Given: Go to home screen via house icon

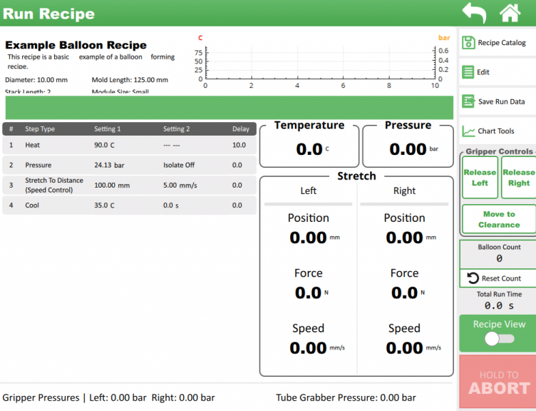Looking at the screenshot, I should tap(510, 13).
